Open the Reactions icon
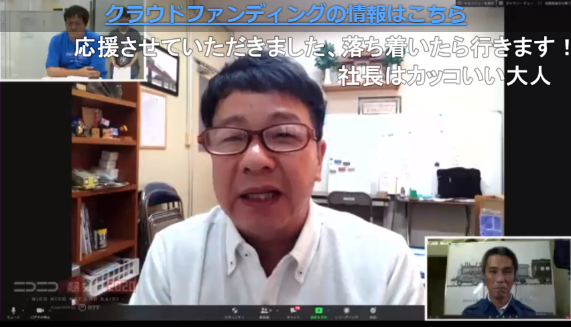Image resolution: width=571 pixels, height=327 pixels. [x=373, y=311]
